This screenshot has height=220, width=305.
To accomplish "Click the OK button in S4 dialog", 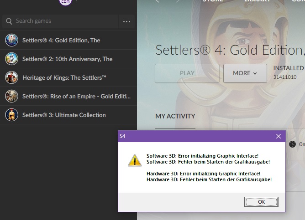I will point(261,202).
